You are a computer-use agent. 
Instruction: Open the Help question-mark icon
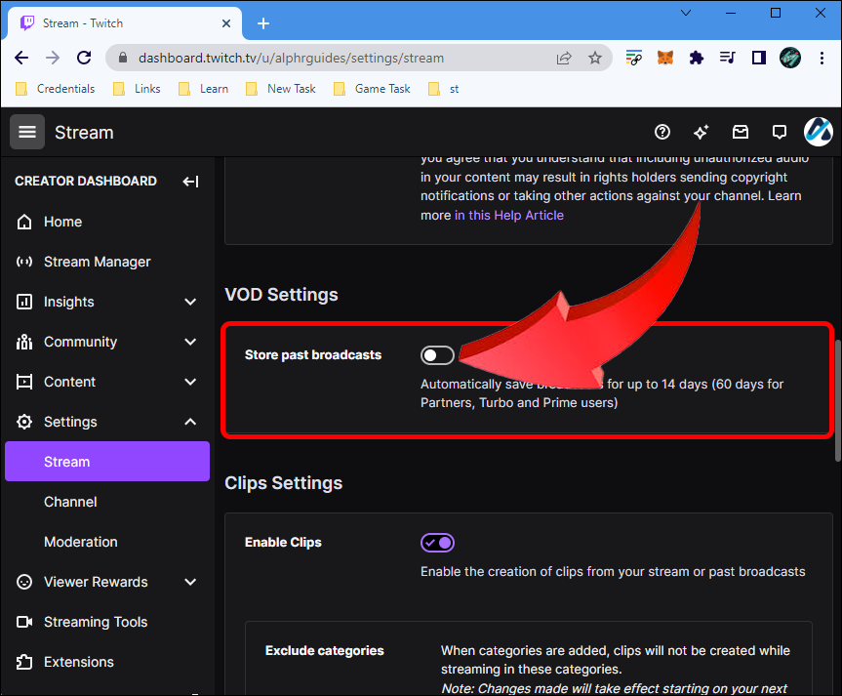coord(662,132)
